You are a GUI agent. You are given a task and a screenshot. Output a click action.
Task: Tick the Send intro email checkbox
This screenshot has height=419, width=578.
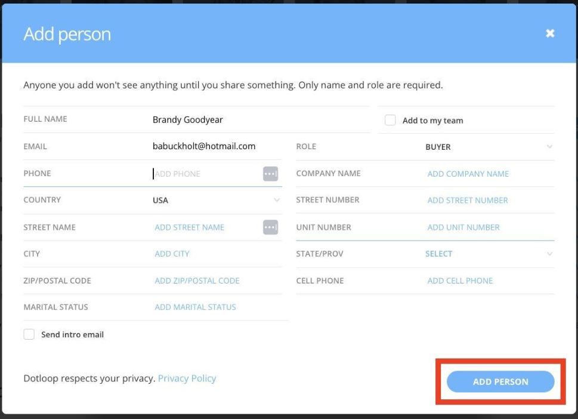point(29,334)
